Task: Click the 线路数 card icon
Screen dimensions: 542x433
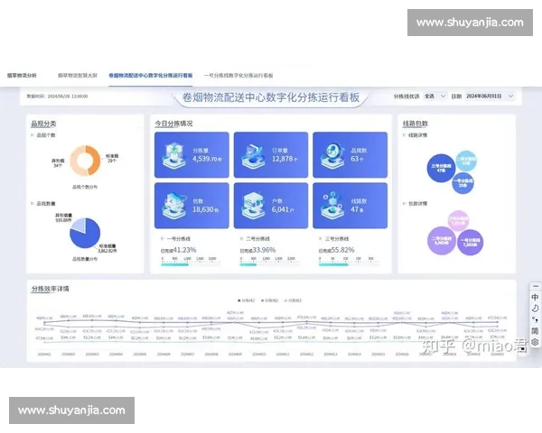Action: pos(332,207)
